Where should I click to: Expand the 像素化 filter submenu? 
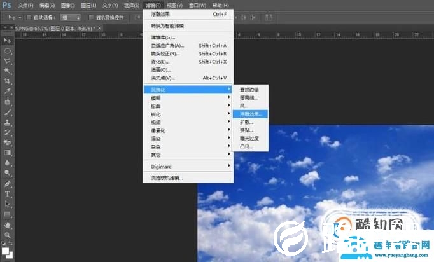click(188, 130)
